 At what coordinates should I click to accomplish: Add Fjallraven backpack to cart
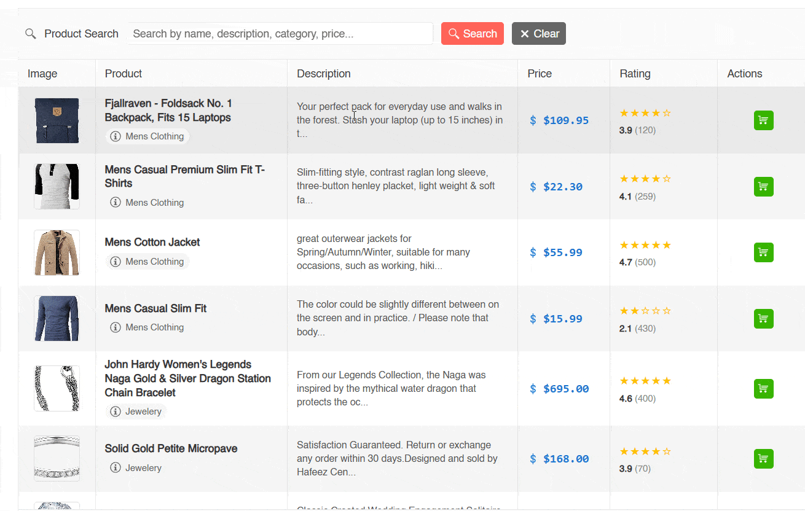[x=763, y=120]
